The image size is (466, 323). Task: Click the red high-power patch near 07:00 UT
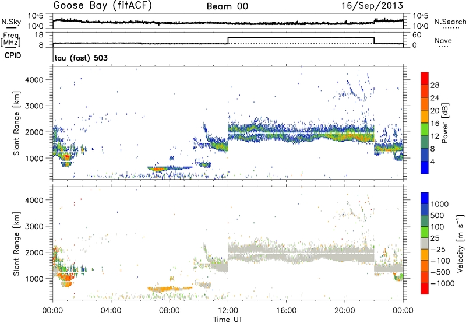pyautogui.click(x=158, y=169)
